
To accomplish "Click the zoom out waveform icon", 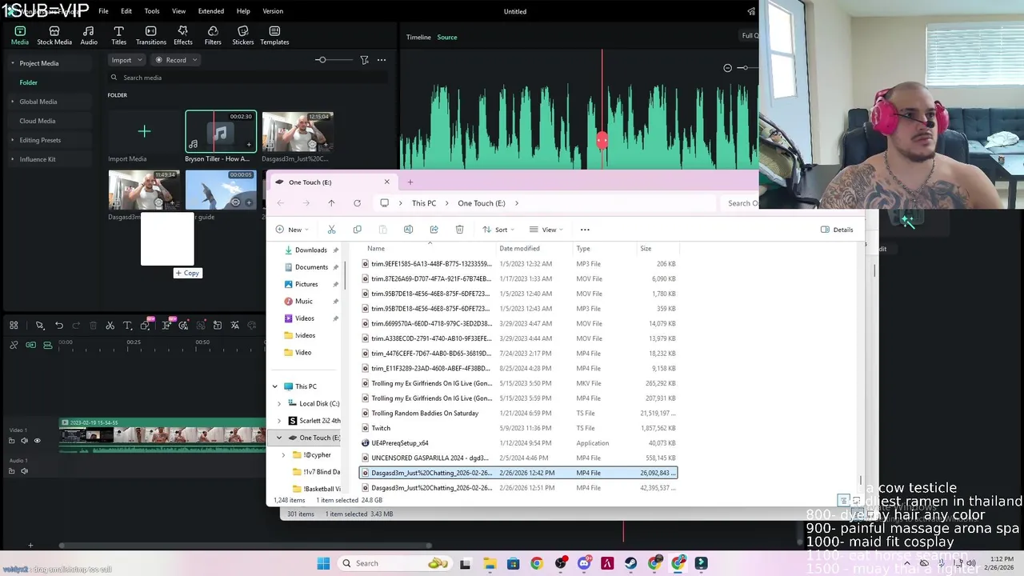I will (727, 68).
